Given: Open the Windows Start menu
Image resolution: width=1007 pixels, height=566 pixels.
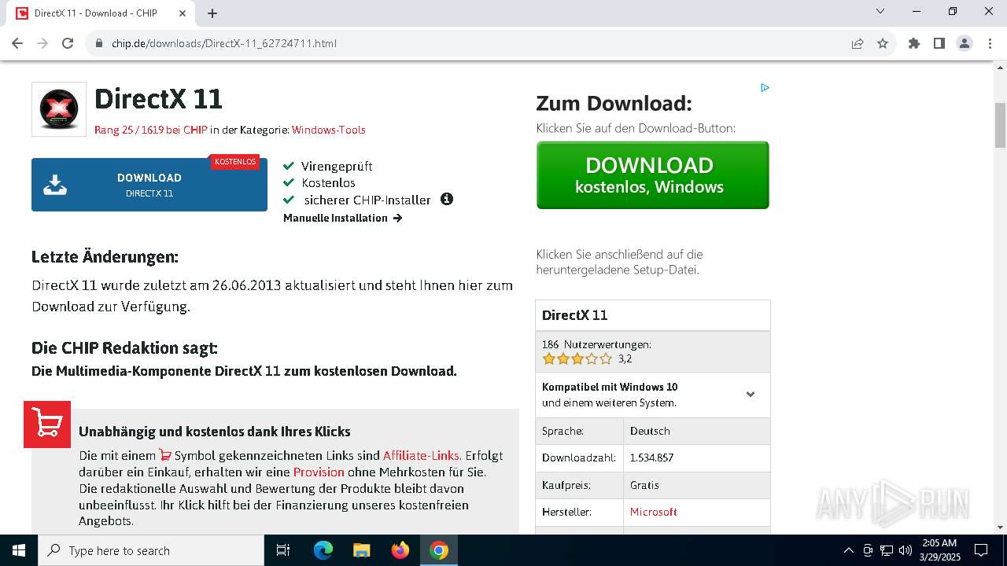Looking at the screenshot, I should [x=19, y=550].
